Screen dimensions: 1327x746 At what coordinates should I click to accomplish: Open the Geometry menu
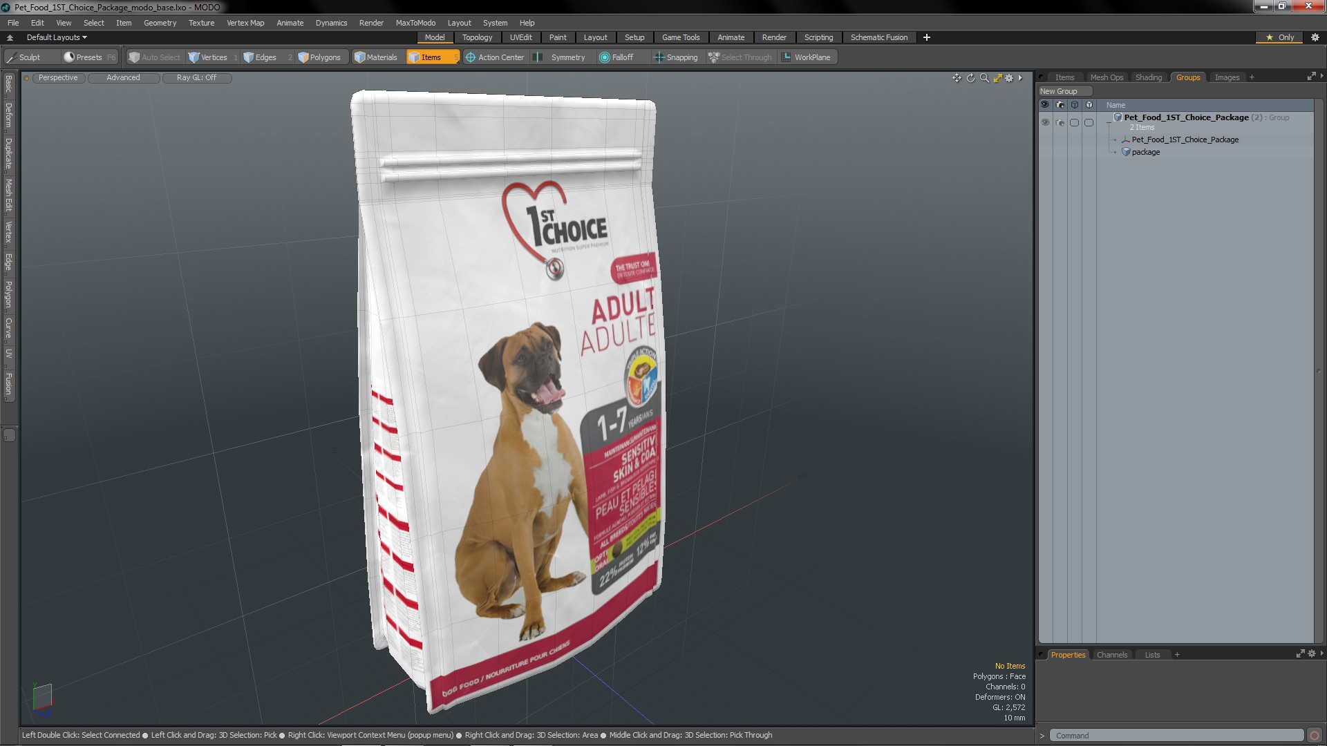click(x=160, y=23)
